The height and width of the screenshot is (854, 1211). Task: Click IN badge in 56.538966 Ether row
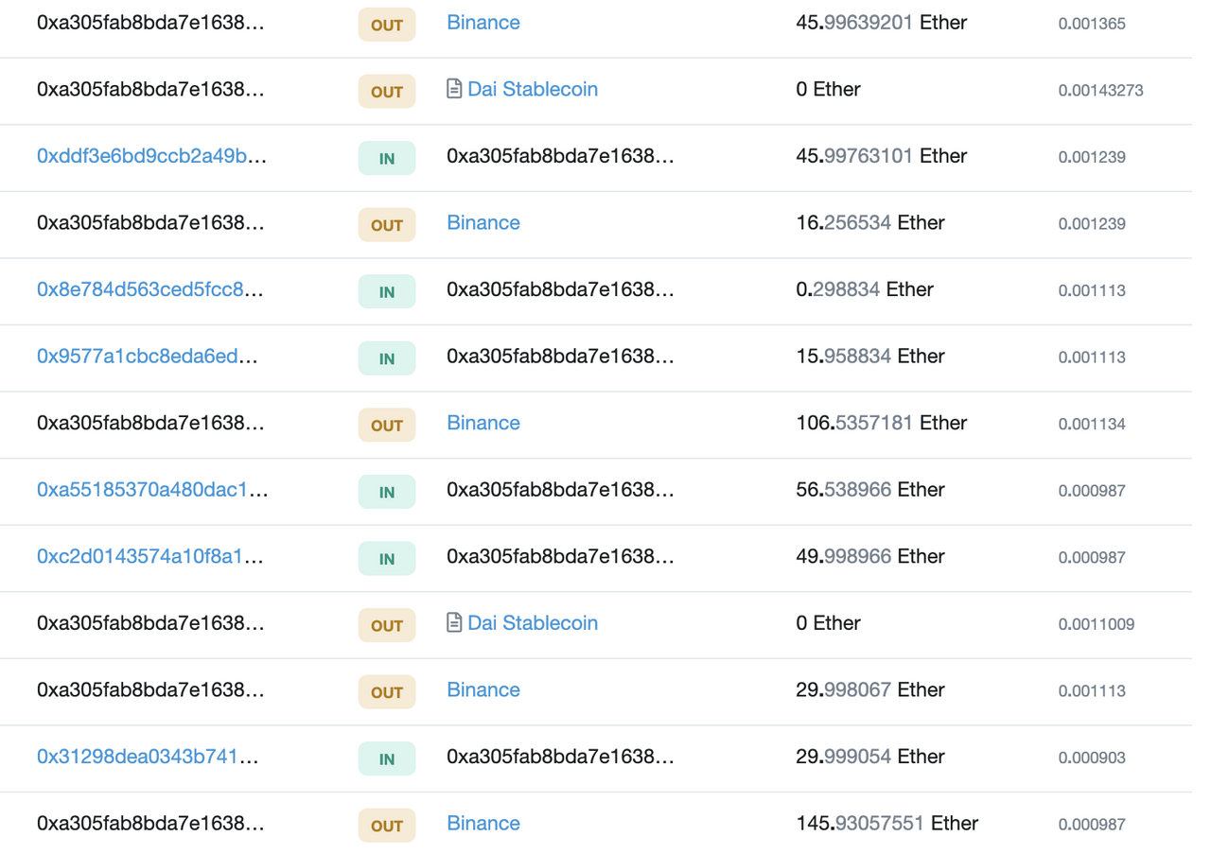pos(387,492)
